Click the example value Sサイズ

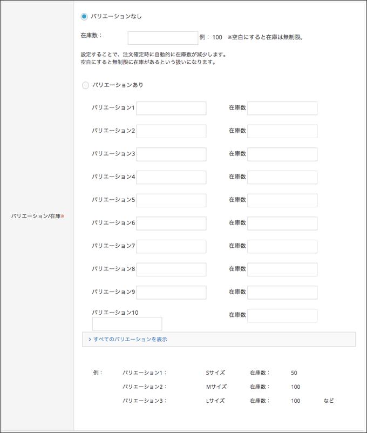pos(215,373)
